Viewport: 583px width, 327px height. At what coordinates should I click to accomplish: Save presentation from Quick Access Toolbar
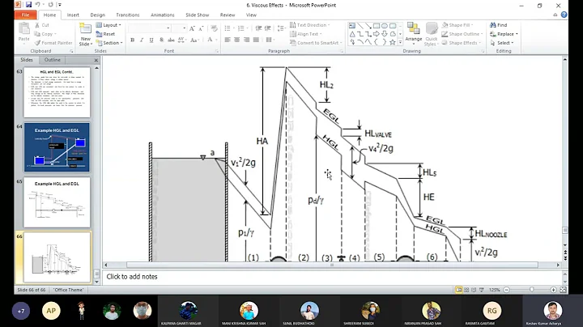28,5
